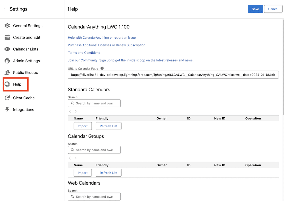Go to next page in Standard Calendars

pos(76,111)
